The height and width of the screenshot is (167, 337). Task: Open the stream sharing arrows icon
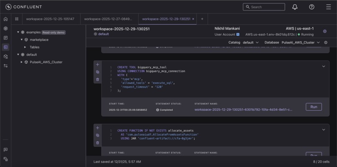coord(5,66)
